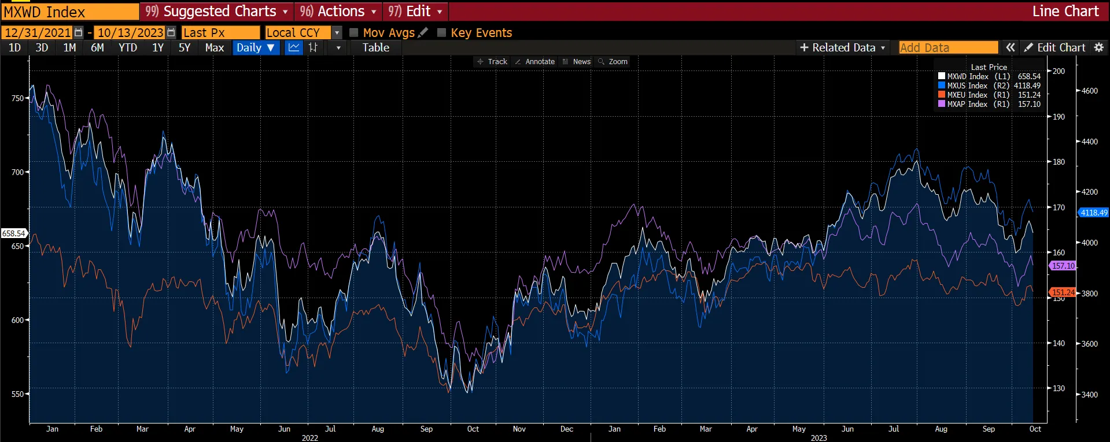
Task: Enable the Mov Avgs checkbox
Action: [354, 33]
